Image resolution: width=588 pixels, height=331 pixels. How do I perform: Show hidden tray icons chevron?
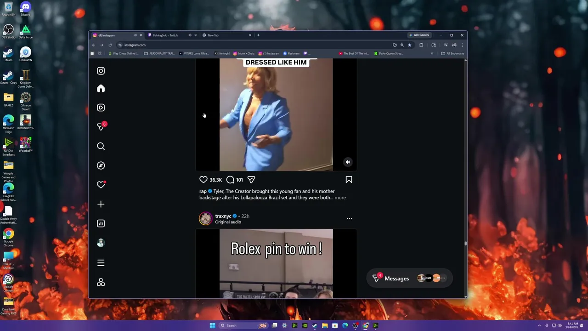pos(539,325)
